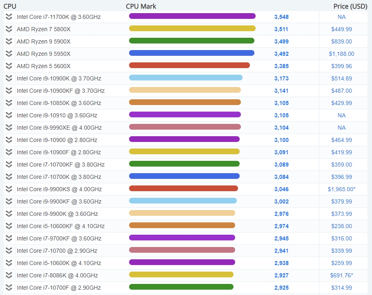
Task: Click the $259.99 price of i5-10600K
Action: (x=342, y=263)
